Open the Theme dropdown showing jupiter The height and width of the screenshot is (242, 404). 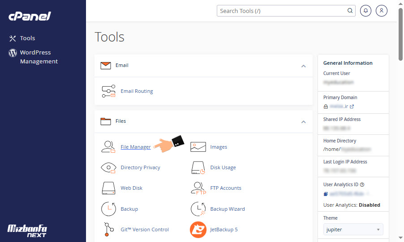click(x=353, y=229)
